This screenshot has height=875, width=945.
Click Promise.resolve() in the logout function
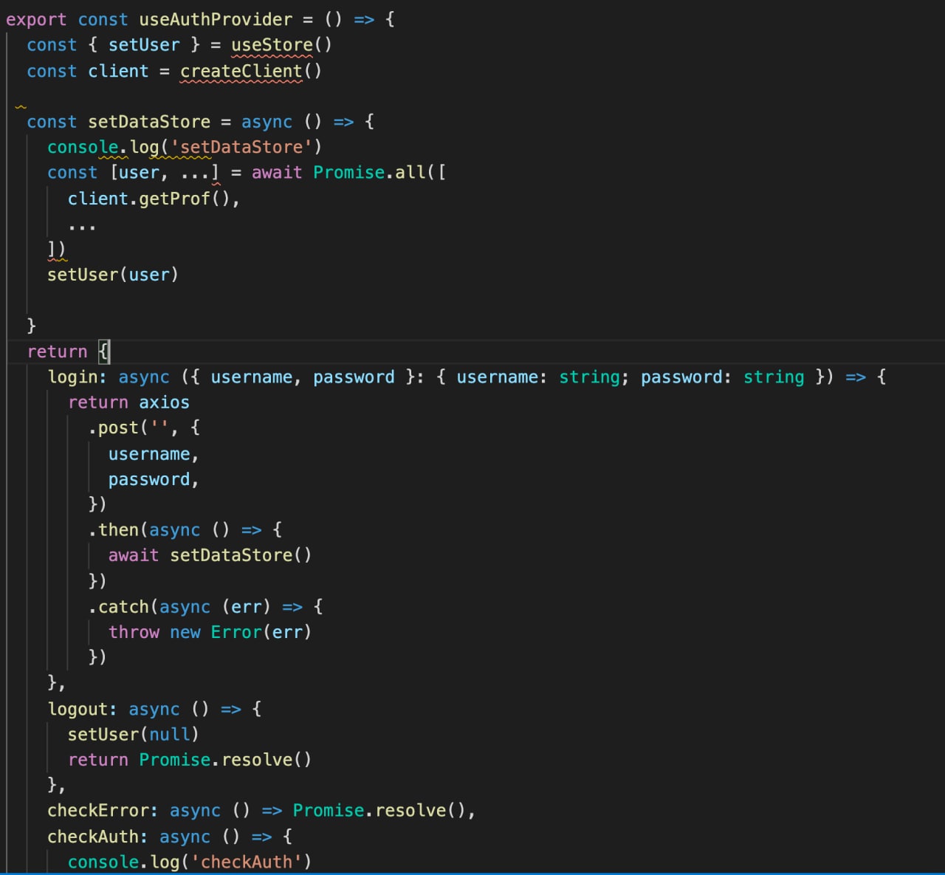(x=225, y=760)
